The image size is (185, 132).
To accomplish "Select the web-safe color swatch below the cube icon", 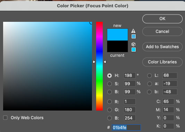I will coord(134,50).
